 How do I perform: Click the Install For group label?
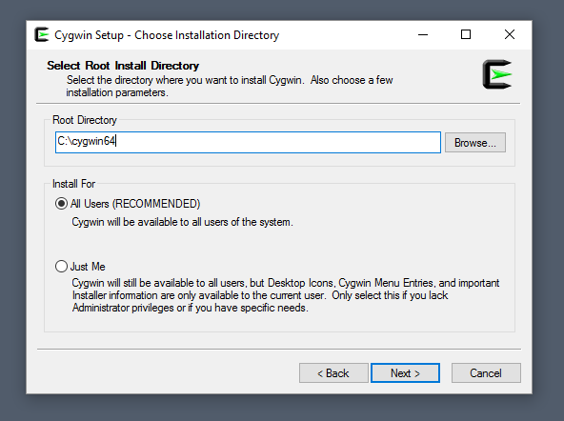(73, 184)
